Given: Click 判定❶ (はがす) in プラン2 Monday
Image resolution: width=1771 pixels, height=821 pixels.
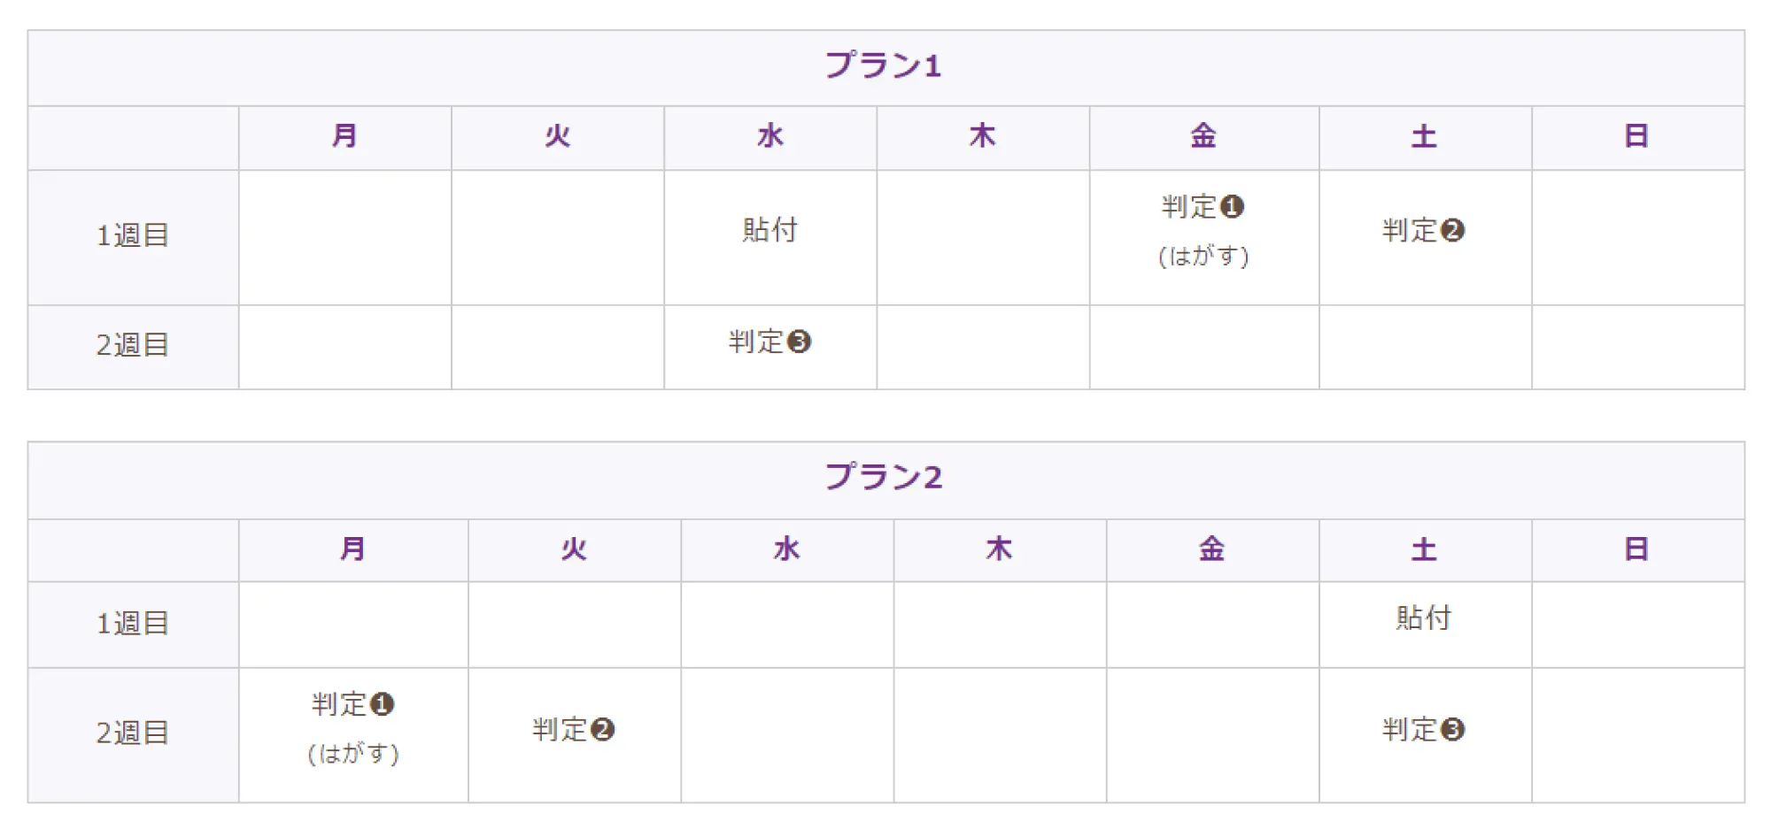Looking at the screenshot, I should coord(353,729).
